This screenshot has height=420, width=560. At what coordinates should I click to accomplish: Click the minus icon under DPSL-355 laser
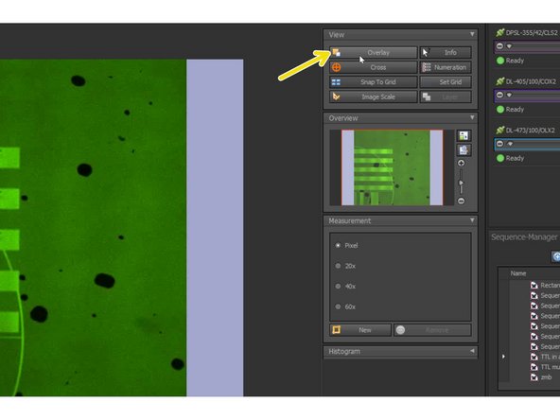(x=499, y=46)
